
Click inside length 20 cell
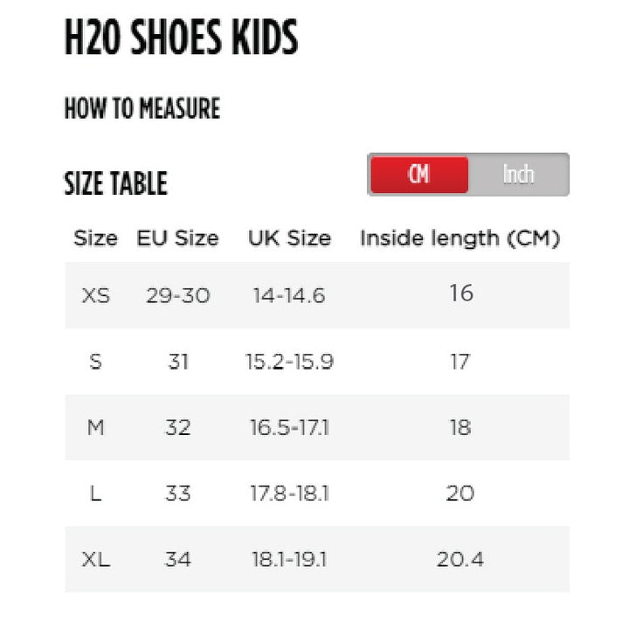(460, 494)
